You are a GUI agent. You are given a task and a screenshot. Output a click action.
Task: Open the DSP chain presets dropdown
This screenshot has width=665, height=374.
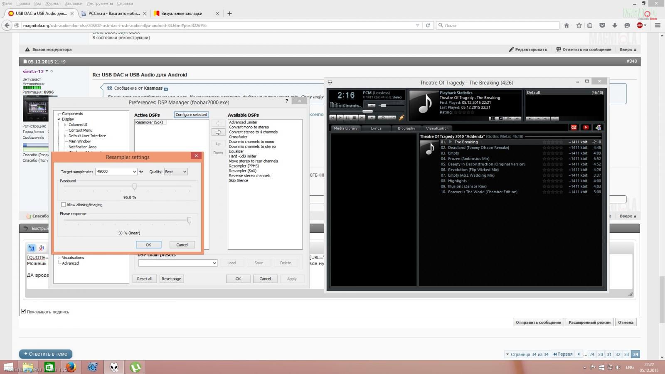click(214, 263)
